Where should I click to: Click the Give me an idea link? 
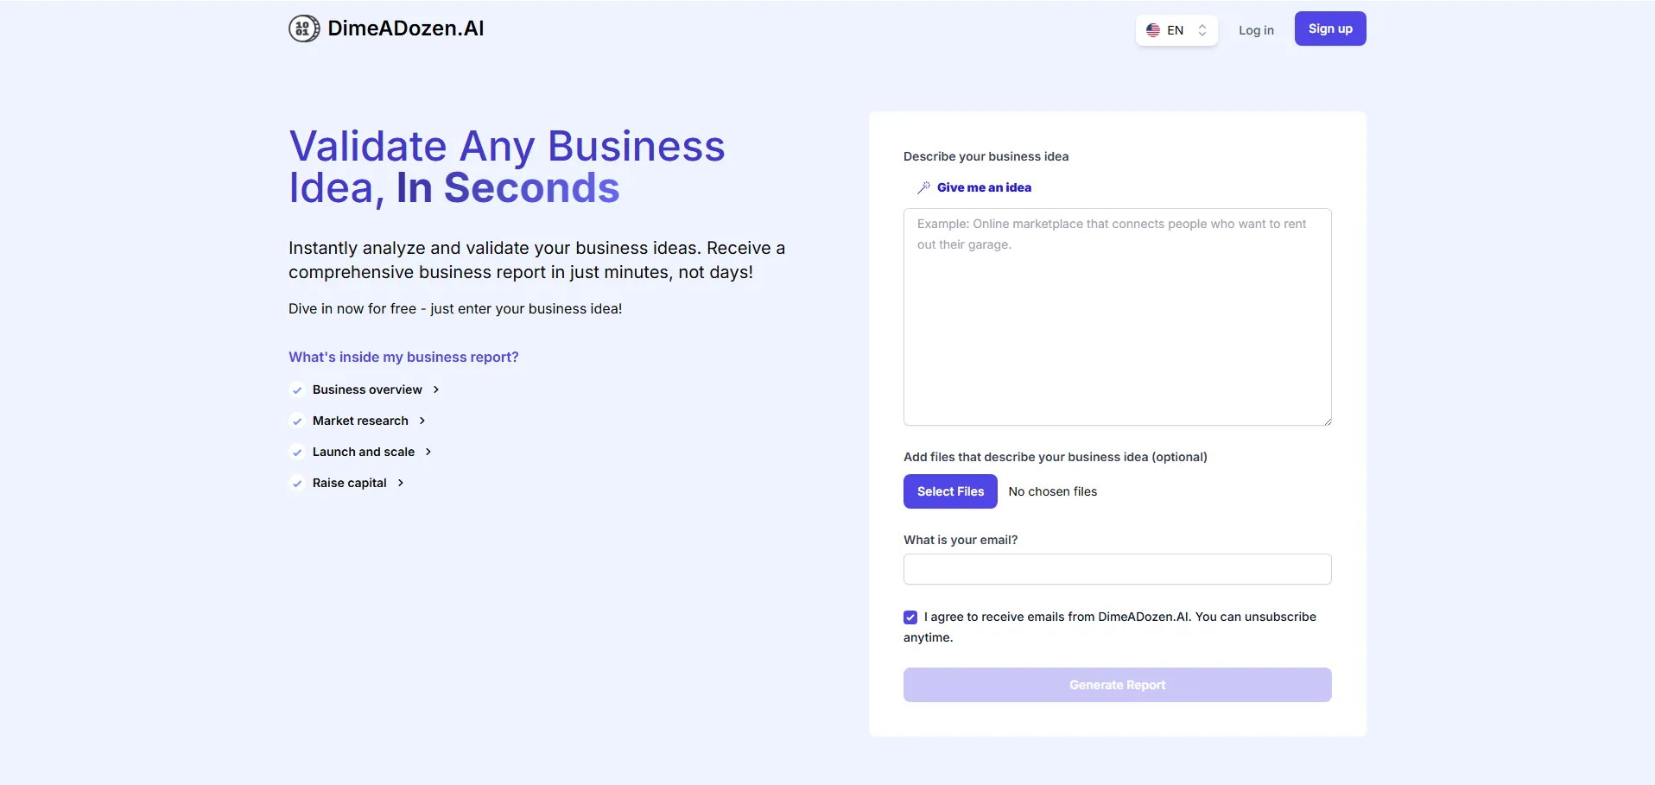[984, 187]
